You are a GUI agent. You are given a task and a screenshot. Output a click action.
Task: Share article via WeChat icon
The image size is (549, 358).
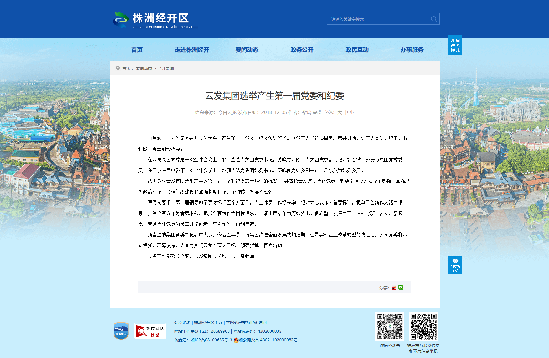pyautogui.click(x=401, y=287)
